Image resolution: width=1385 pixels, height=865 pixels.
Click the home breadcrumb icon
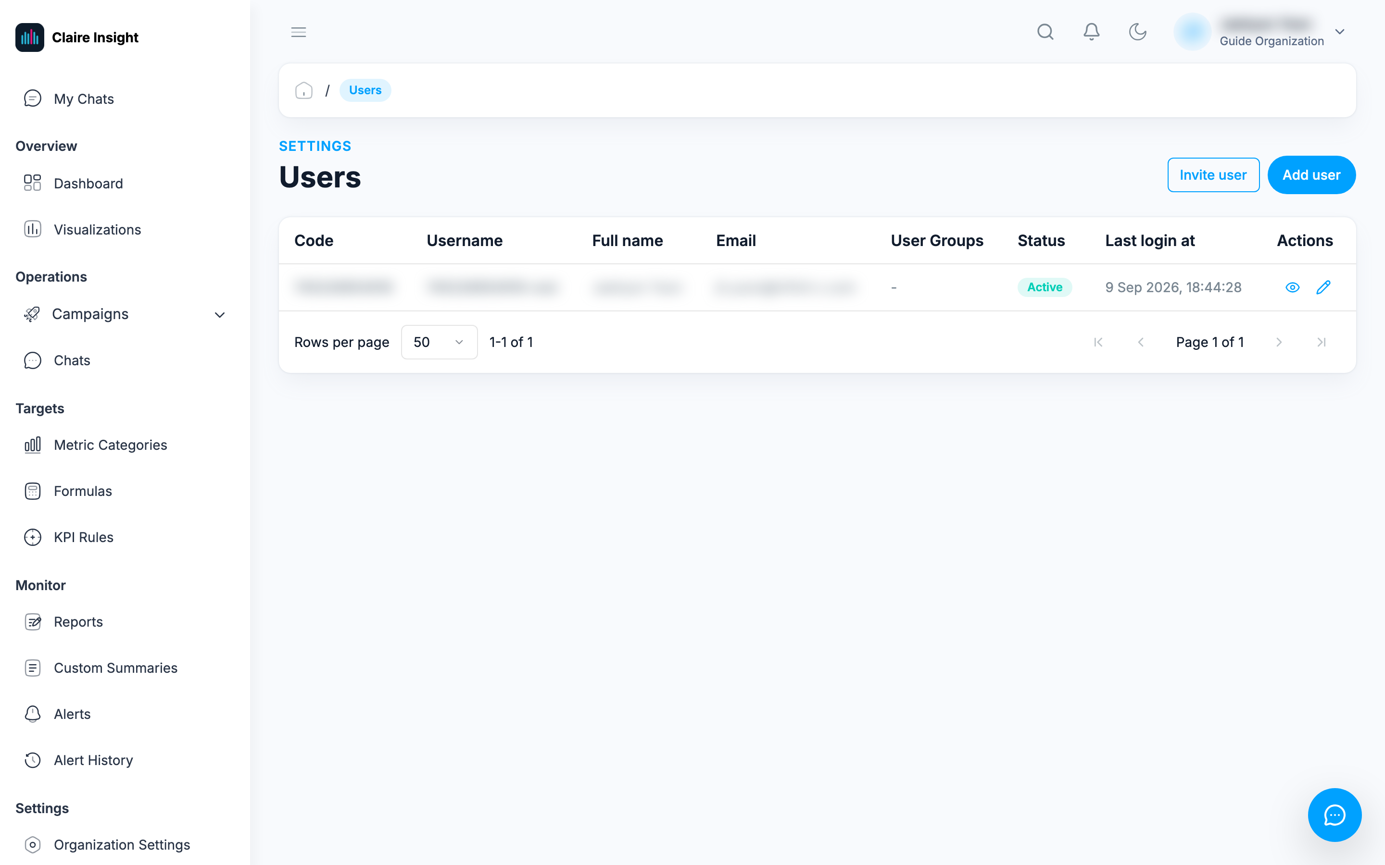tap(304, 90)
